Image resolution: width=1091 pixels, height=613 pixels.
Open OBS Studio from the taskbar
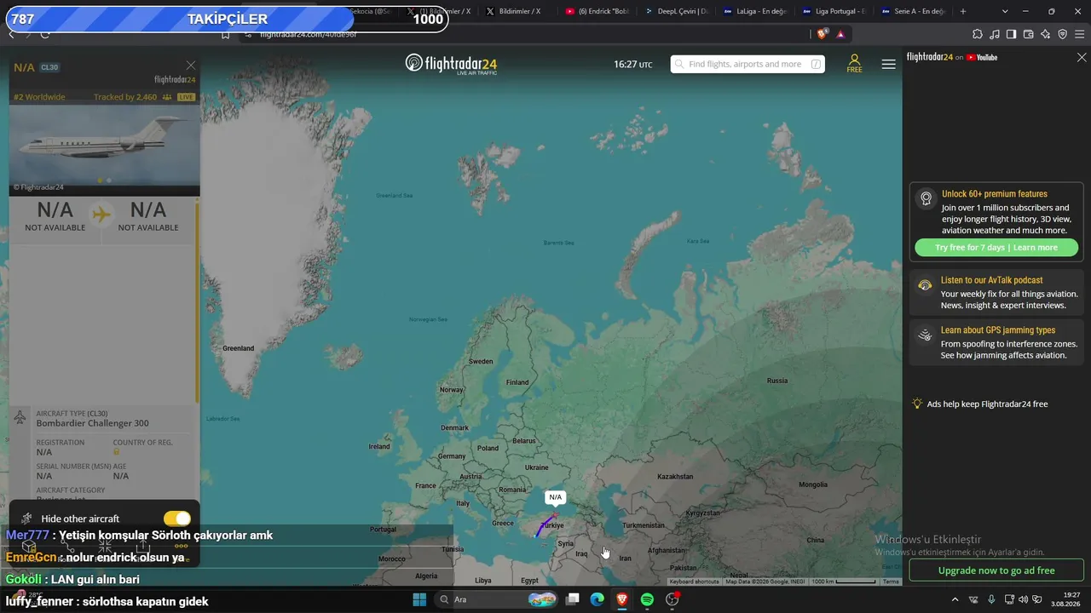[x=672, y=599]
